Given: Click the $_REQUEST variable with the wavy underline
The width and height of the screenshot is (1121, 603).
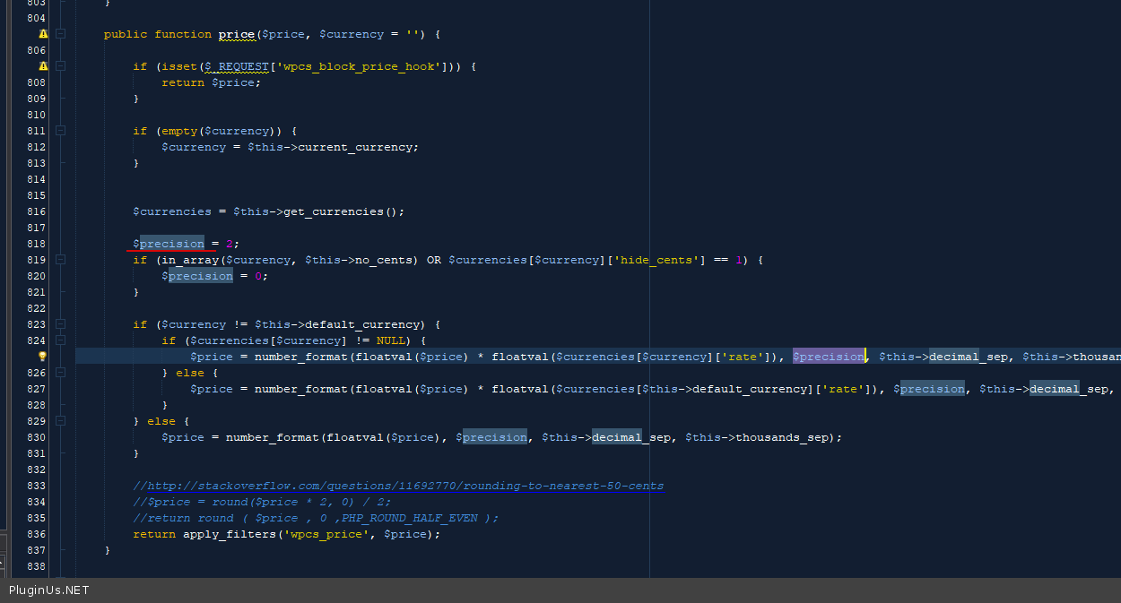Looking at the screenshot, I should [x=237, y=66].
